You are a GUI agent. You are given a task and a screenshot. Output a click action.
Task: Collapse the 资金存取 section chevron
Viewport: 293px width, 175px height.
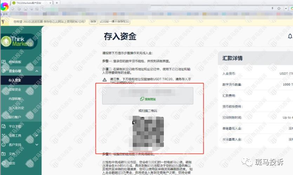pos(37,71)
